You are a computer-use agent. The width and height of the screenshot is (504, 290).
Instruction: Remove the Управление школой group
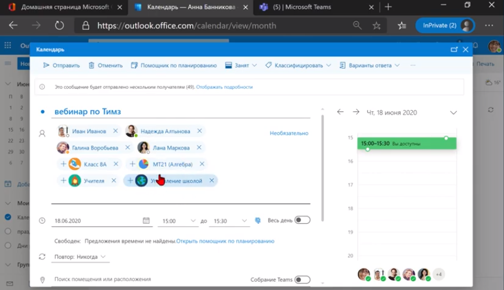tap(211, 180)
